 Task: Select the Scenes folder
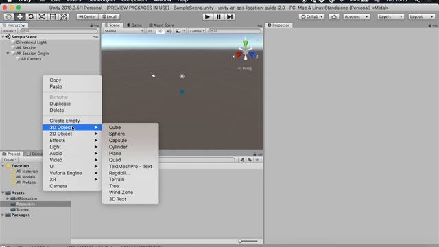pos(22,209)
